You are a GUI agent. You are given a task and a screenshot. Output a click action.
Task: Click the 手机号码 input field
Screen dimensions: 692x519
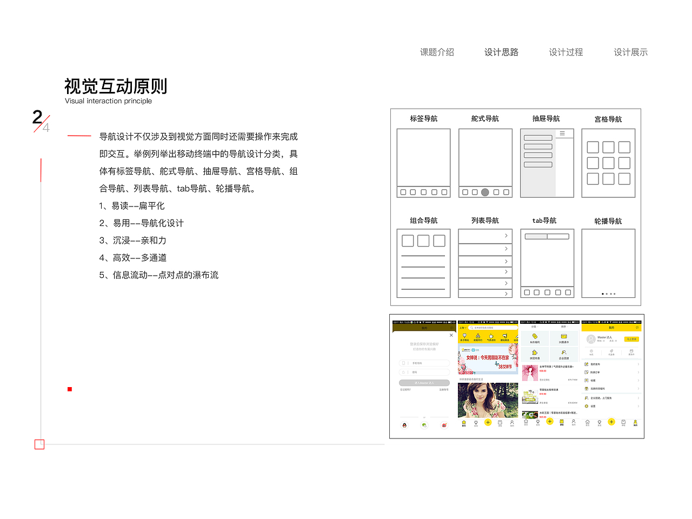pos(424,363)
